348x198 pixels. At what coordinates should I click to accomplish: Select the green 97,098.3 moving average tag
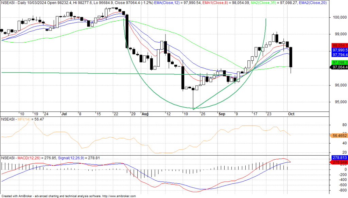point(339,62)
